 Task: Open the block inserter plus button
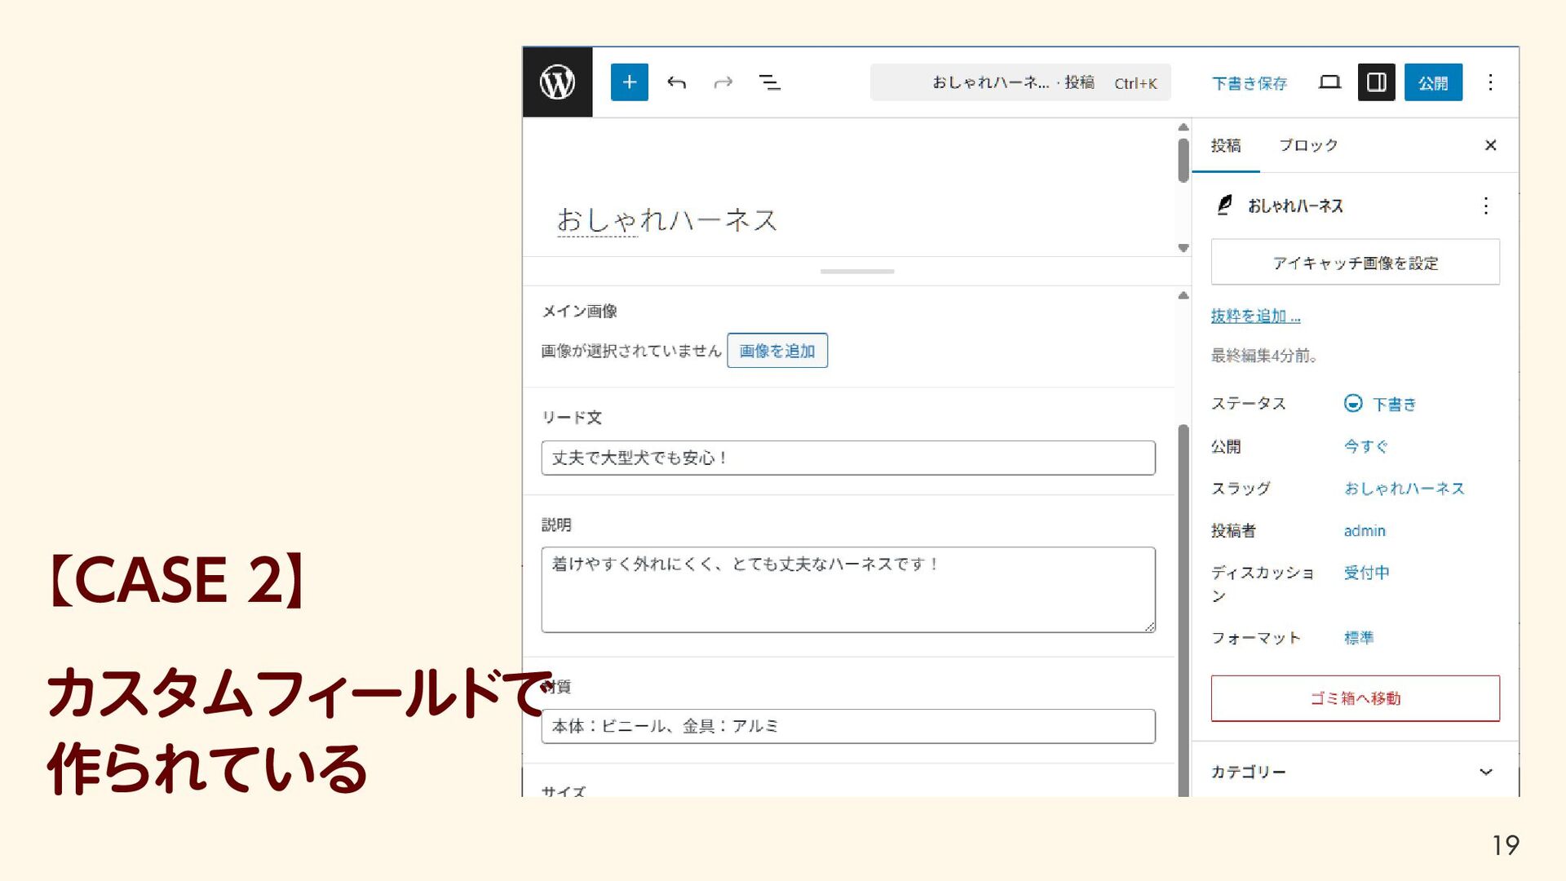629,82
